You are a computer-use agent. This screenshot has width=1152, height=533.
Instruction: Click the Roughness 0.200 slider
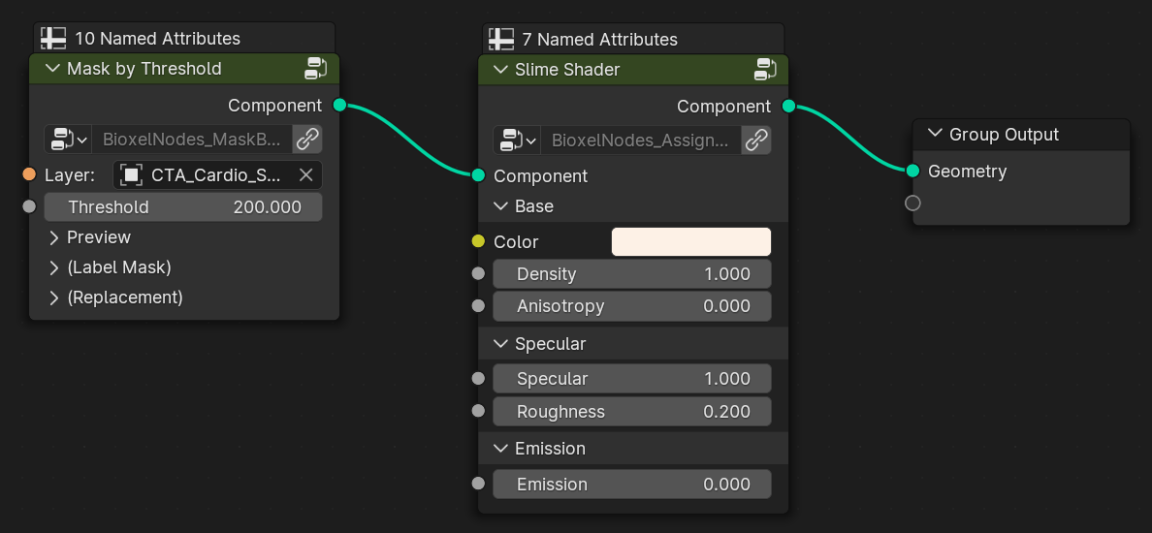[632, 412]
